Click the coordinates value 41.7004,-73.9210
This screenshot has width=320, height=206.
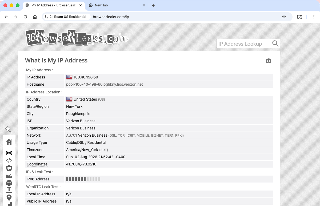(x=81, y=164)
